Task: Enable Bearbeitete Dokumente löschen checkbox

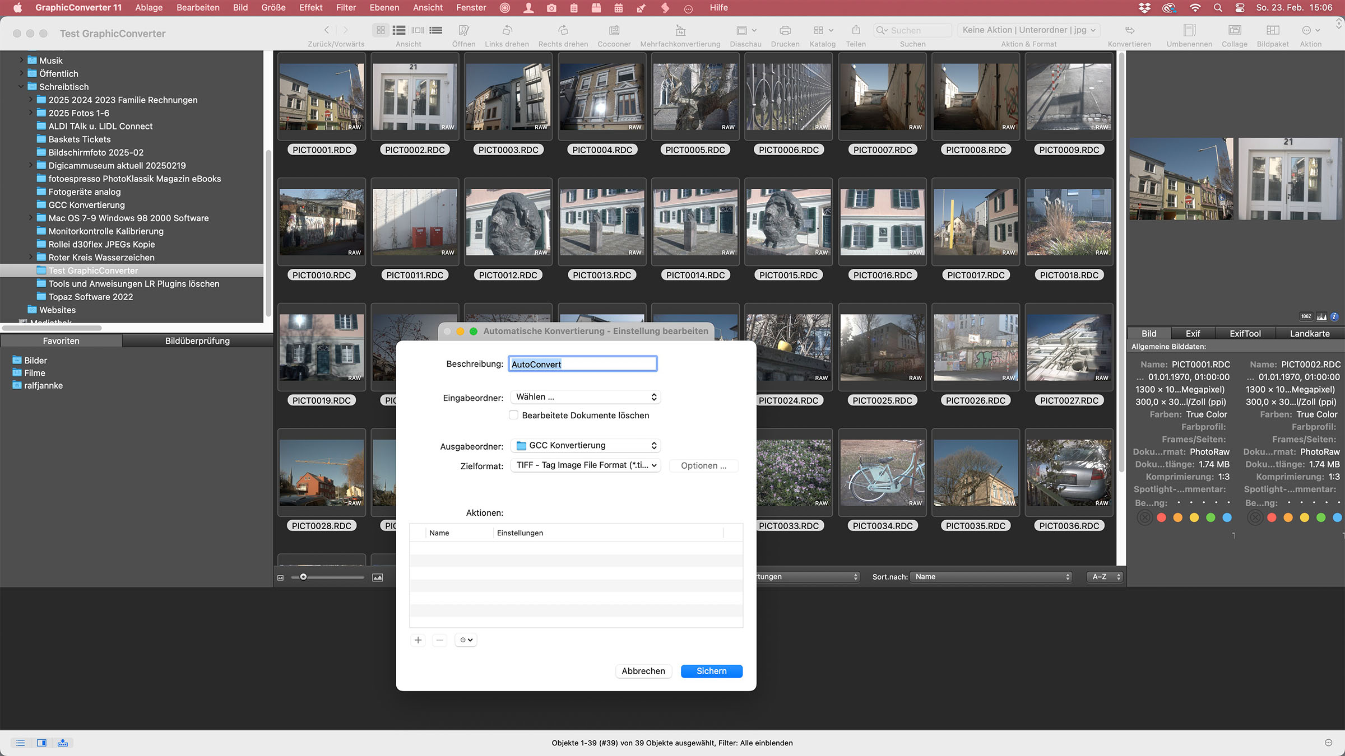Action: (x=513, y=415)
